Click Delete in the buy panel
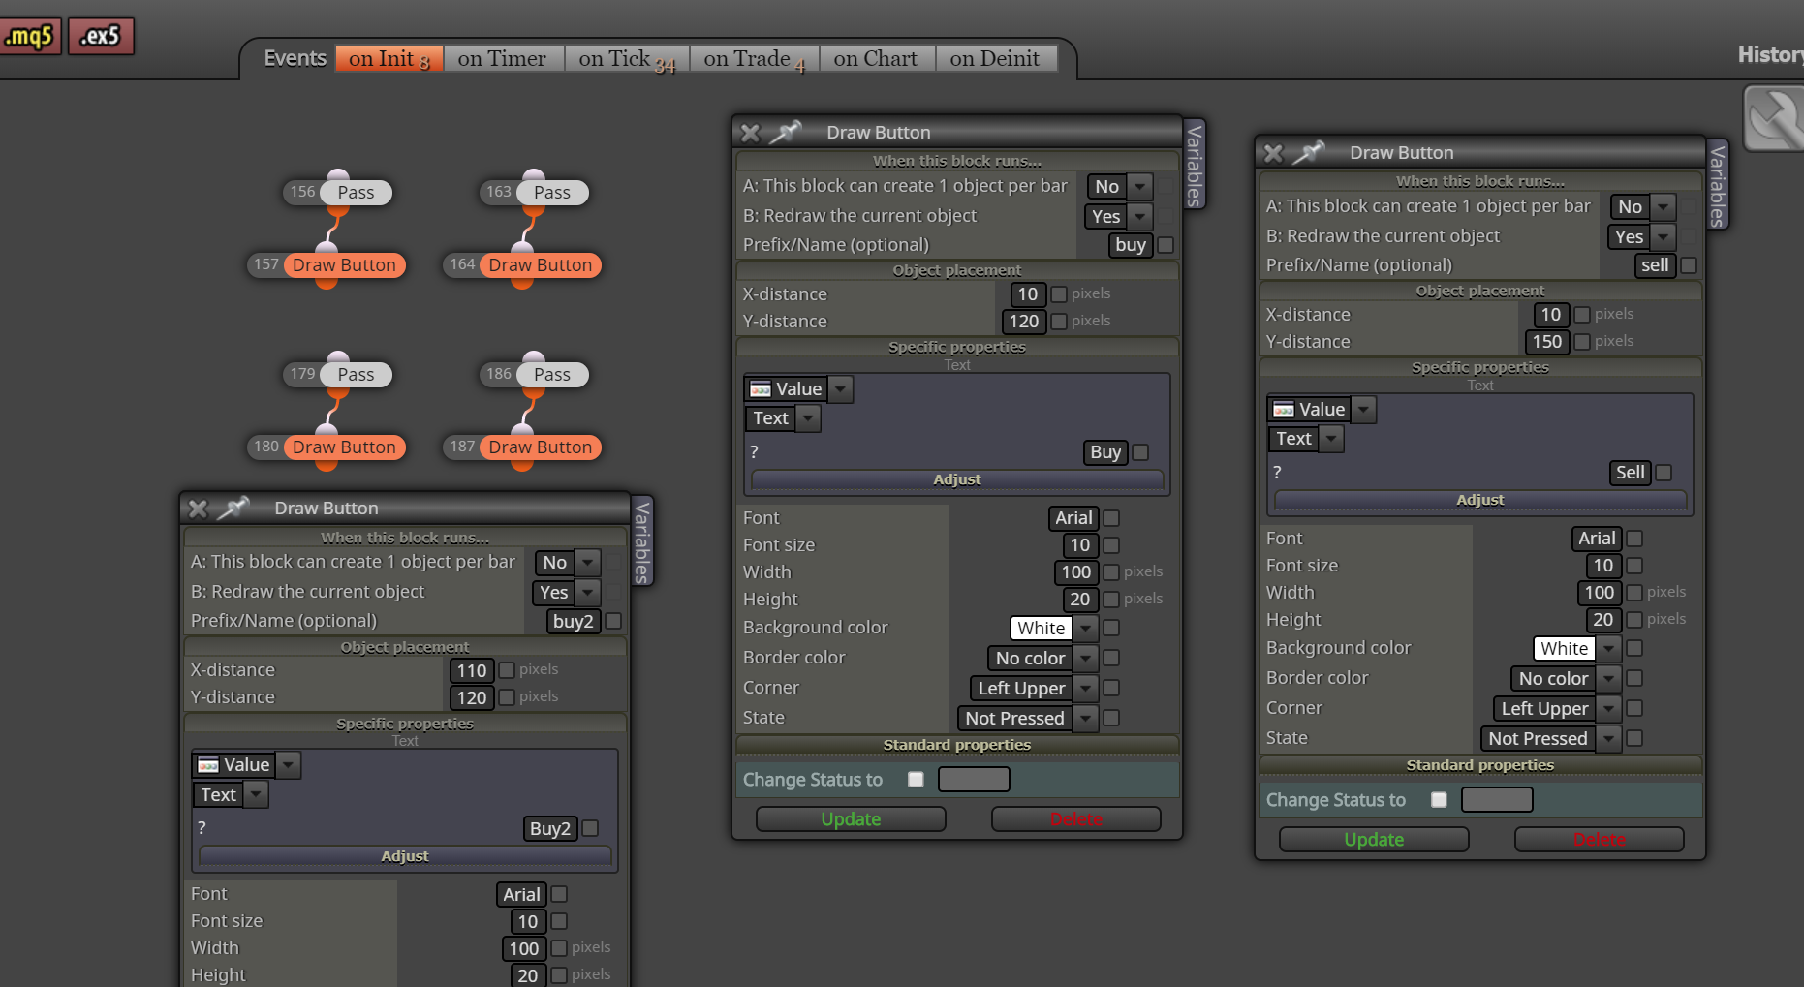The height and width of the screenshot is (987, 1804). [1076, 819]
